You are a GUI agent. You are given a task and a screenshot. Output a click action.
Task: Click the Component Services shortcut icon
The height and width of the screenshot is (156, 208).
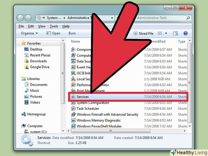(73, 49)
